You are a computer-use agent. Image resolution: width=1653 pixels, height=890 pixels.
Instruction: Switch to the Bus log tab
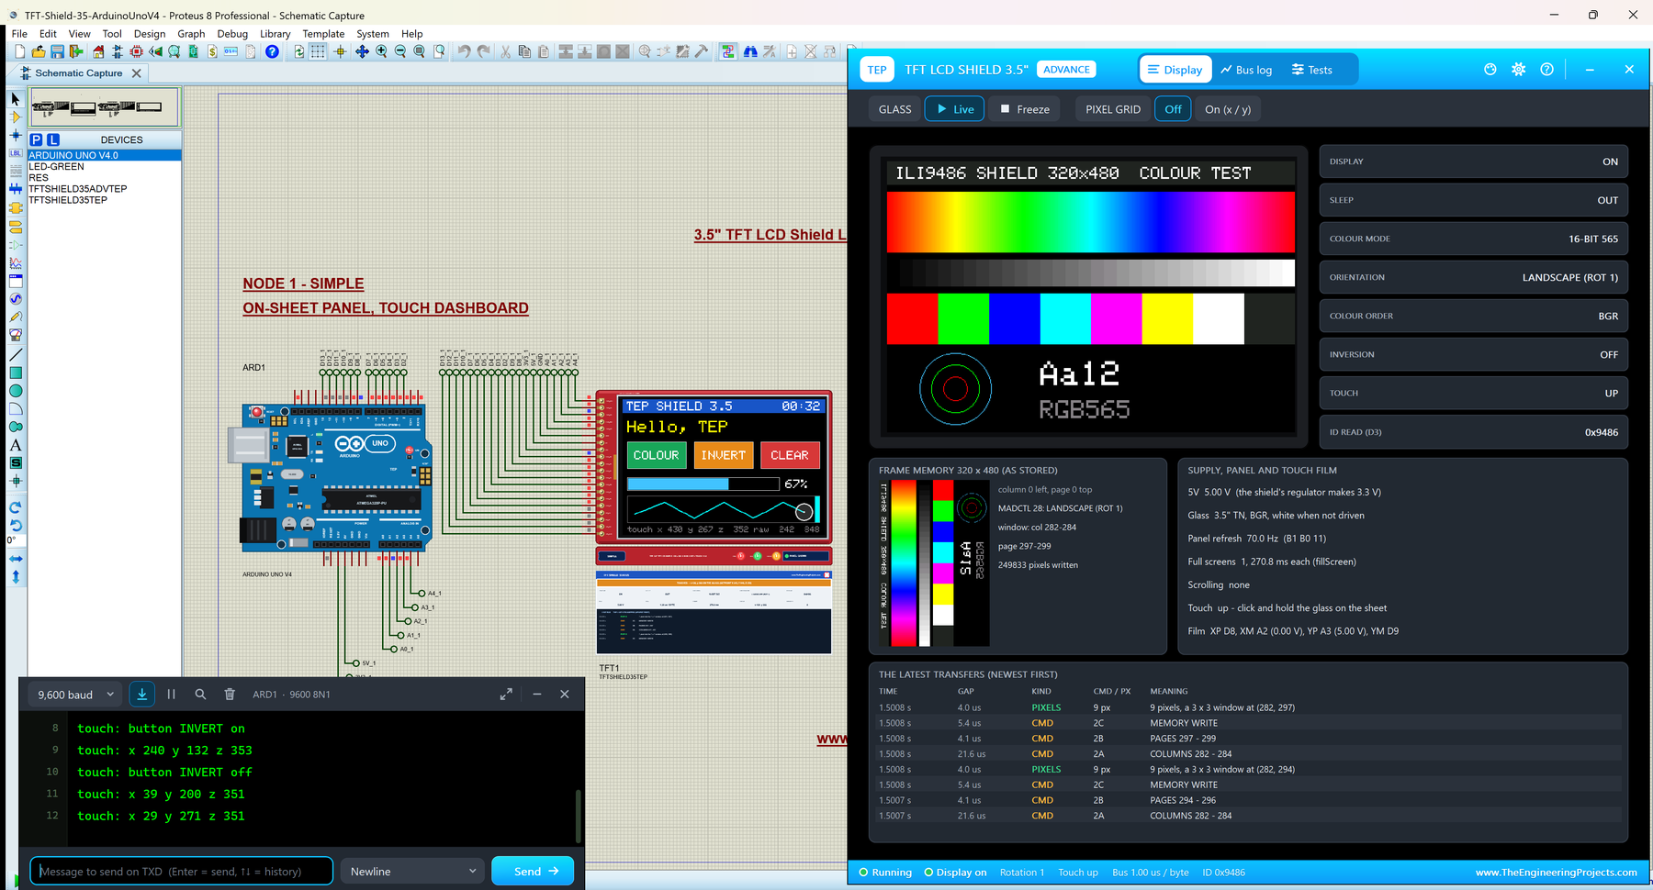pos(1246,70)
